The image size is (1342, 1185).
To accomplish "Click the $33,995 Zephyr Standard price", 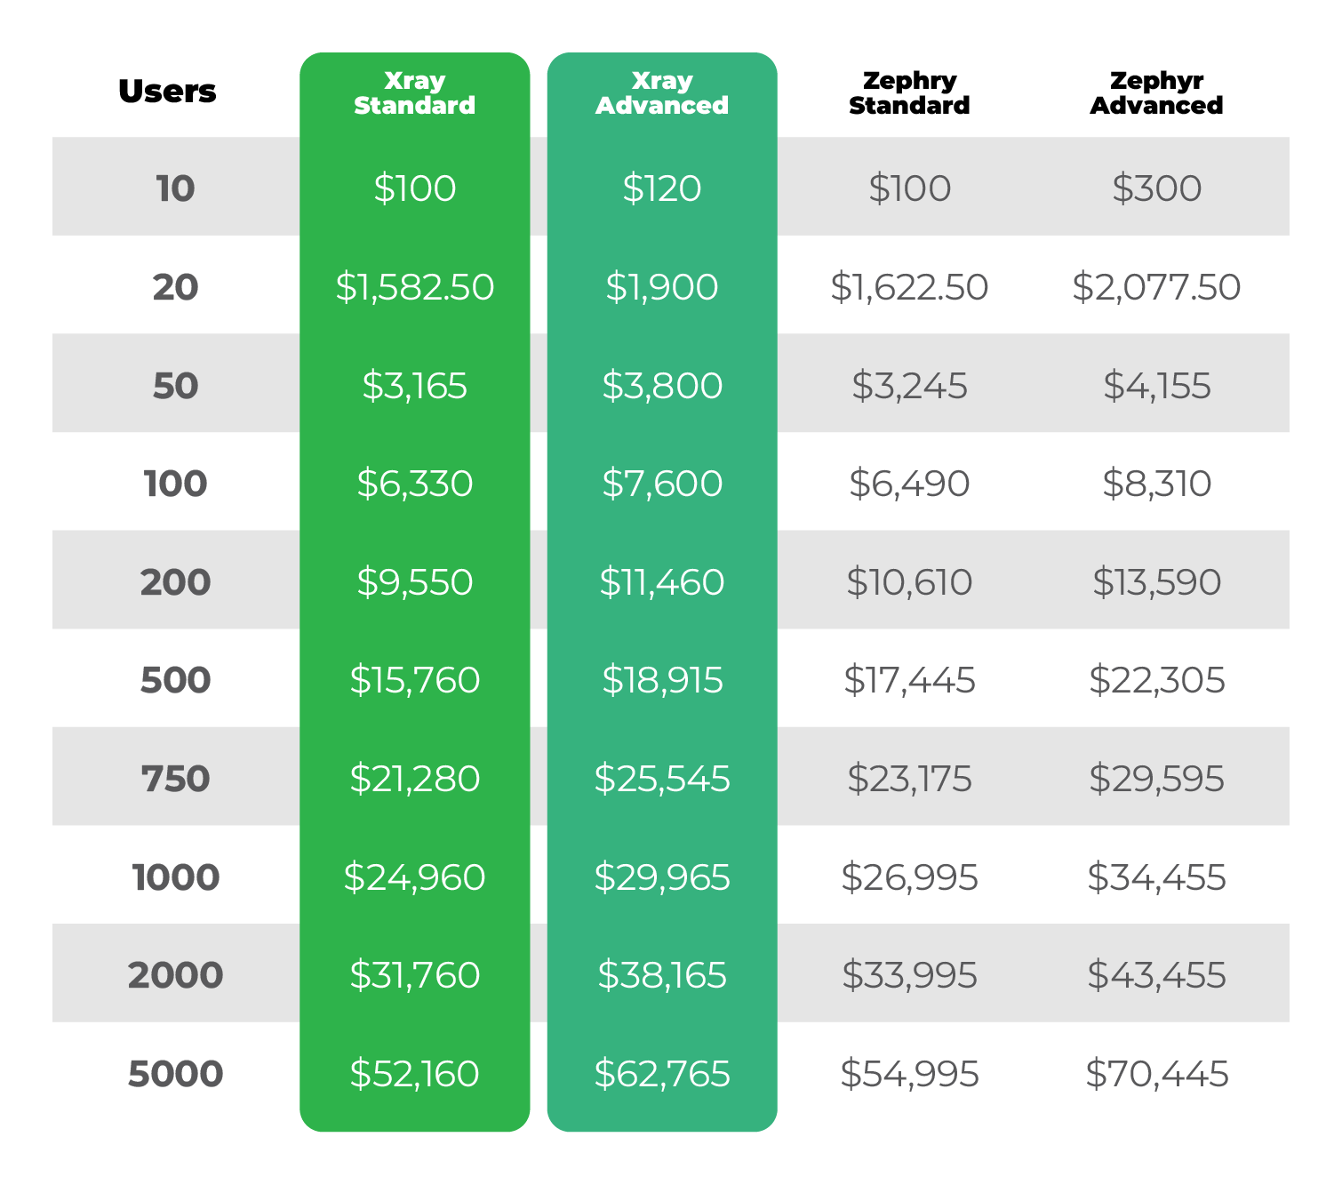I will click(909, 975).
